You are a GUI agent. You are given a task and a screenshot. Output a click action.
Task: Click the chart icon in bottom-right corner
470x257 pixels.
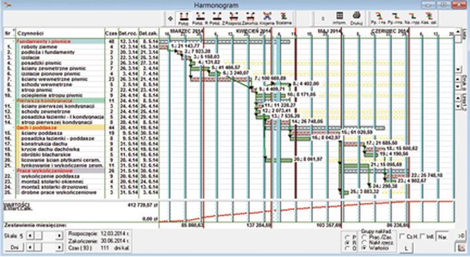pos(462,247)
